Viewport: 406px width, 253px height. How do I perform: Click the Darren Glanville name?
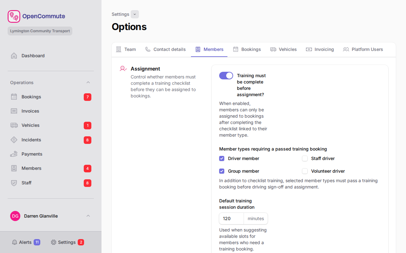point(41,216)
